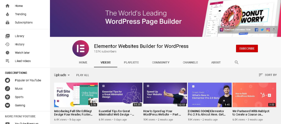Open How to Speed up Your WordPress title

pos(162,113)
